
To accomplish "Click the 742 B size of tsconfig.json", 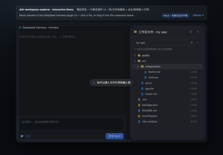I will click(x=193, y=116).
